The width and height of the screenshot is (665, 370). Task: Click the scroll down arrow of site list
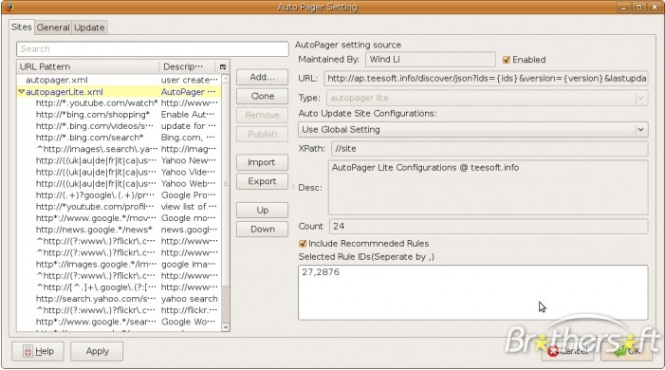tap(226, 327)
